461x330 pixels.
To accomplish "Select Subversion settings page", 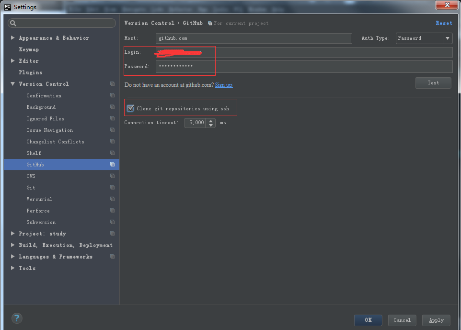I will click(41, 222).
